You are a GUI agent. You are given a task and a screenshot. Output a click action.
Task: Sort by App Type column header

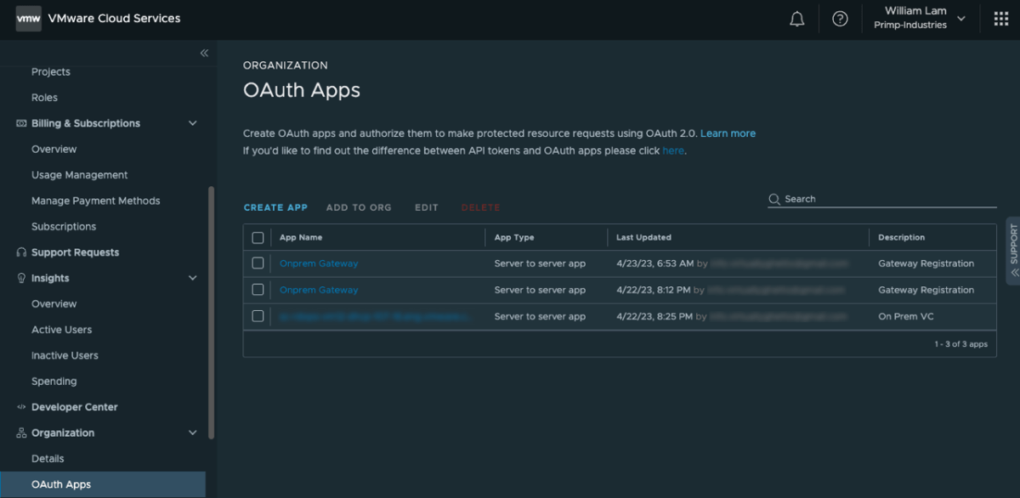514,238
